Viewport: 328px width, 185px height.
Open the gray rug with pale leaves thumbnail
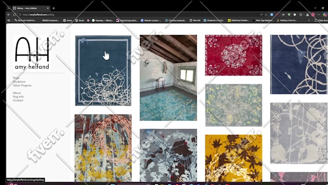pyautogui.click(x=299, y=133)
